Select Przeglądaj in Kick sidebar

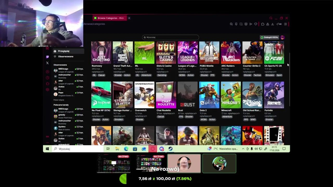[x=68, y=51]
